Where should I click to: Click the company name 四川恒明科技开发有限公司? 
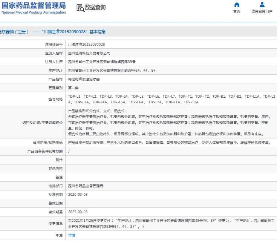89,53
